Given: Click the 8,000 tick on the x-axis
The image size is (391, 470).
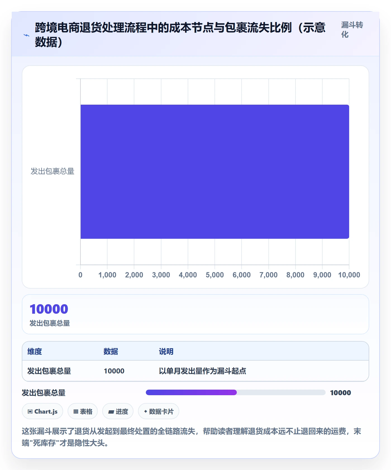Looking at the screenshot, I should tap(295, 275).
